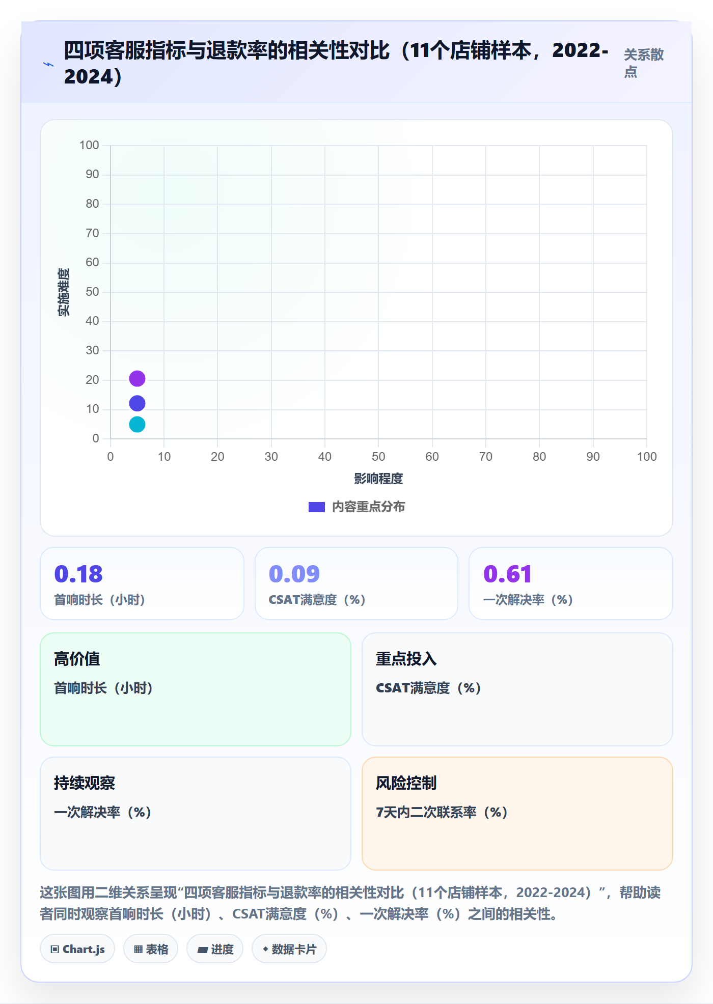Click the lightning icon beside the title
The width and height of the screenshot is (713, 1004).
pyautogui.click(x=48, y=64)
